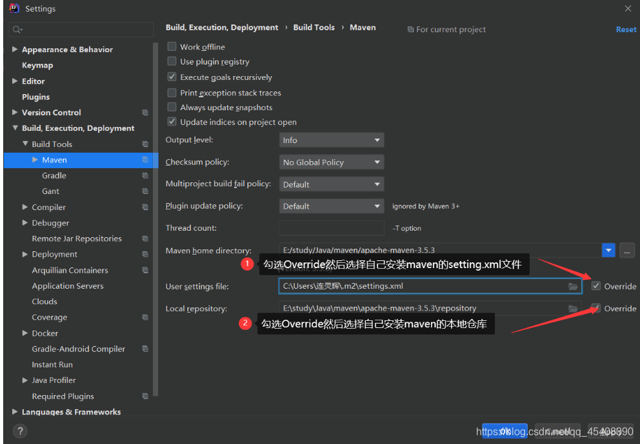Click the User settings file path field
Image resolution: width=640 pixels, height=444 pixels.
tap(430, 286)
